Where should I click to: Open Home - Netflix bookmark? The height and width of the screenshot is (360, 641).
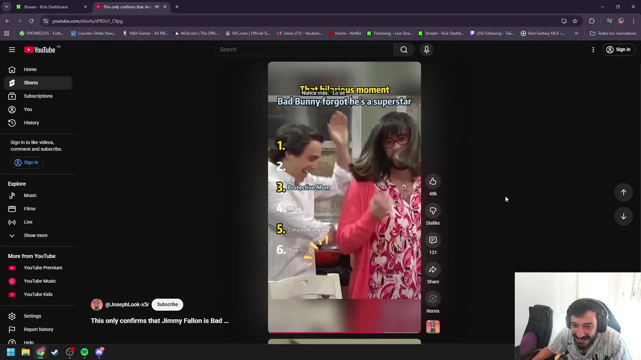[x=345, y=33]
